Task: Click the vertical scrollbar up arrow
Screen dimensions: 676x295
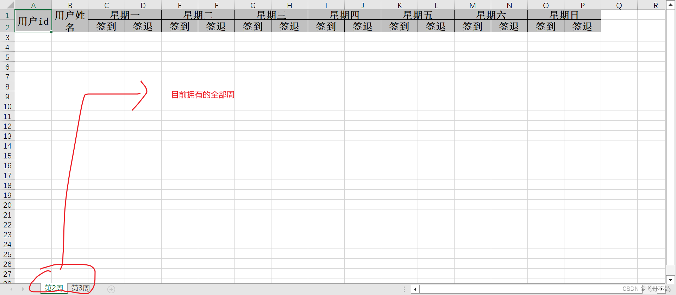Action: pos(670,5)
